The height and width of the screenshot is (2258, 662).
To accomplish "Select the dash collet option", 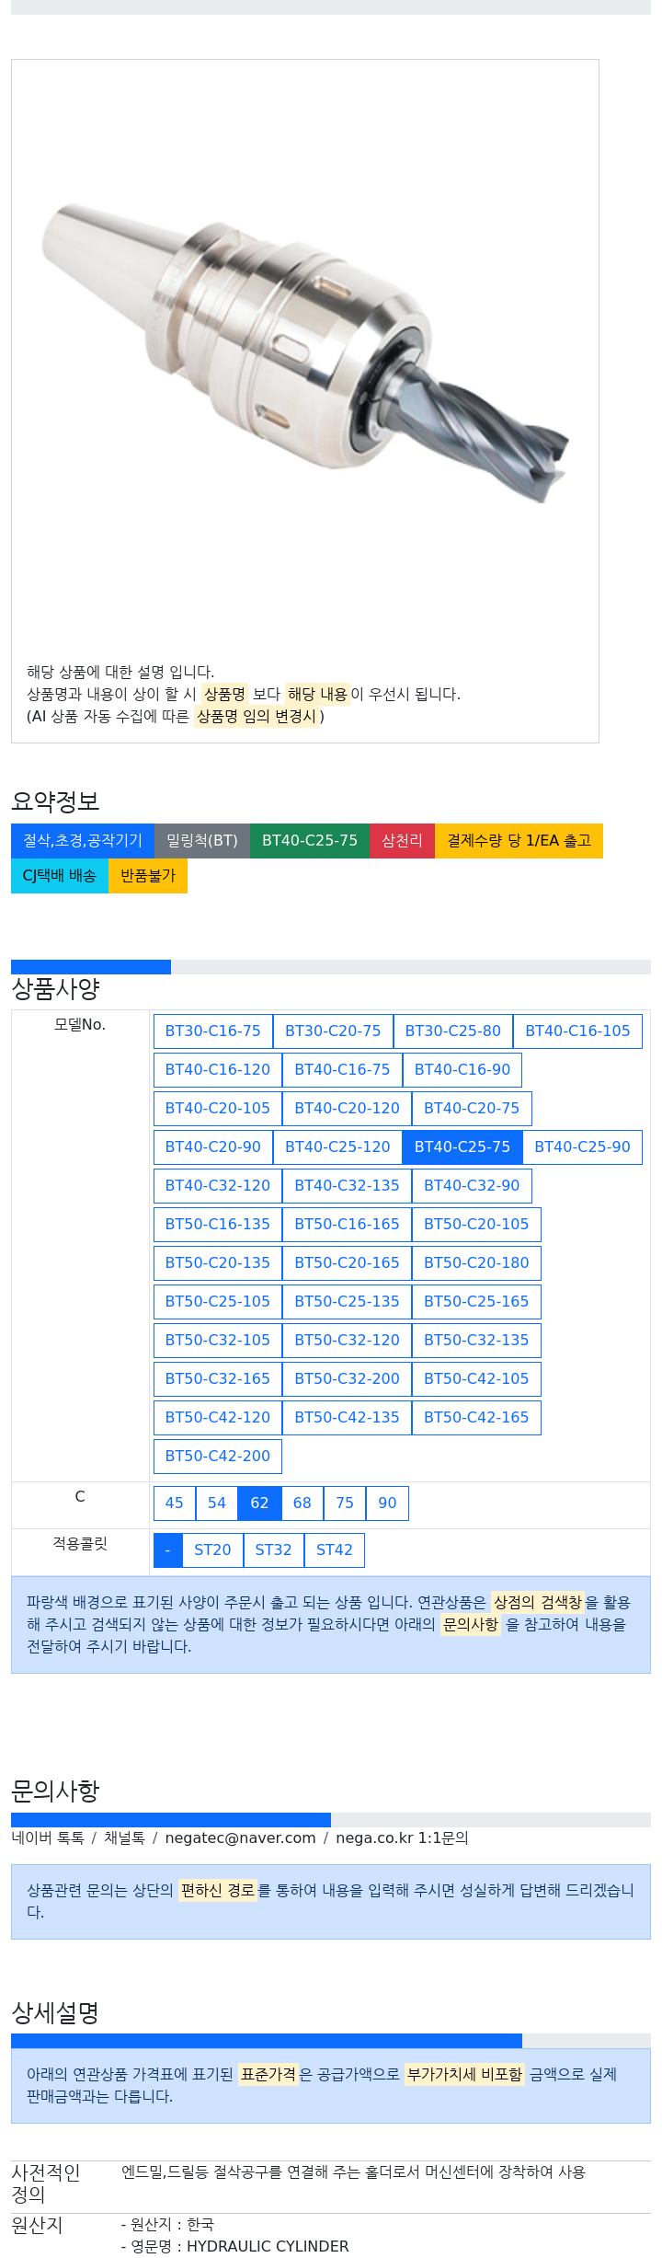I will [x=167, y=1549].
